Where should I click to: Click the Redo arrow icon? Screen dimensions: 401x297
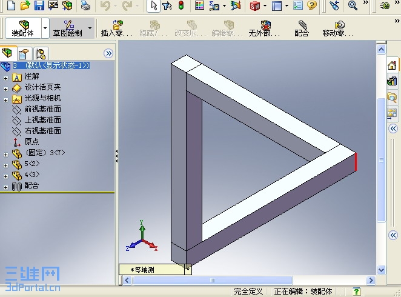(x=127, y=5)
